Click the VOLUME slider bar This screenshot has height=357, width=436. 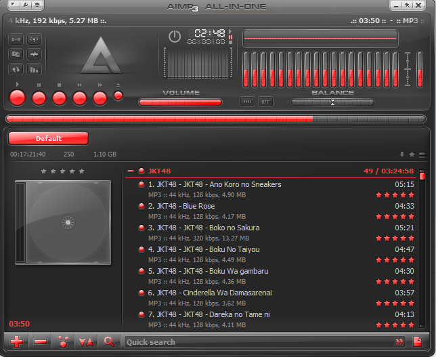tap(180, 102)
